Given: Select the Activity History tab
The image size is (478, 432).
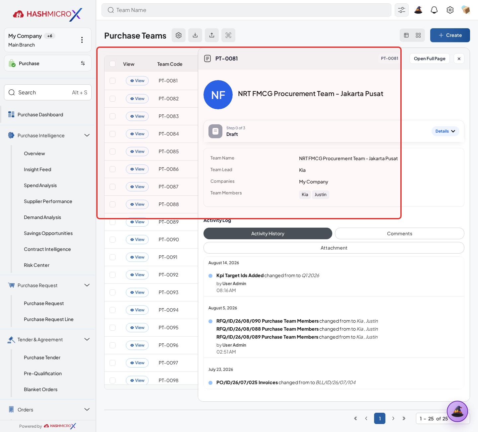Looking at the screenshot, I should 268,234.
